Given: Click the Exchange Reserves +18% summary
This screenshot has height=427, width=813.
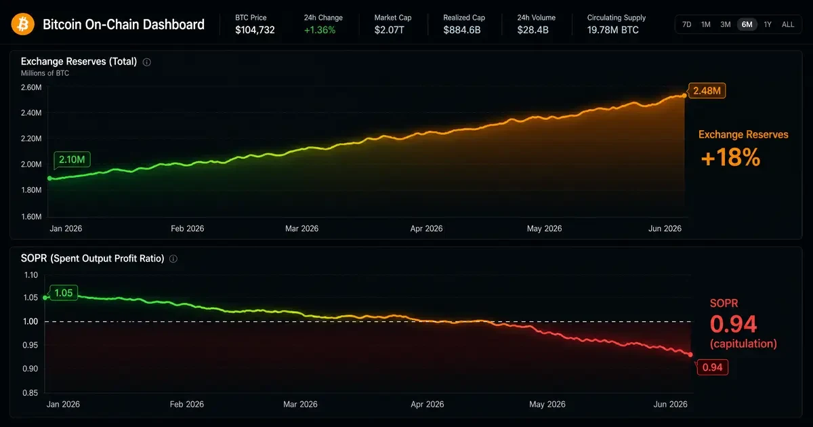Looking at the screenshot, I should [743, 148].
